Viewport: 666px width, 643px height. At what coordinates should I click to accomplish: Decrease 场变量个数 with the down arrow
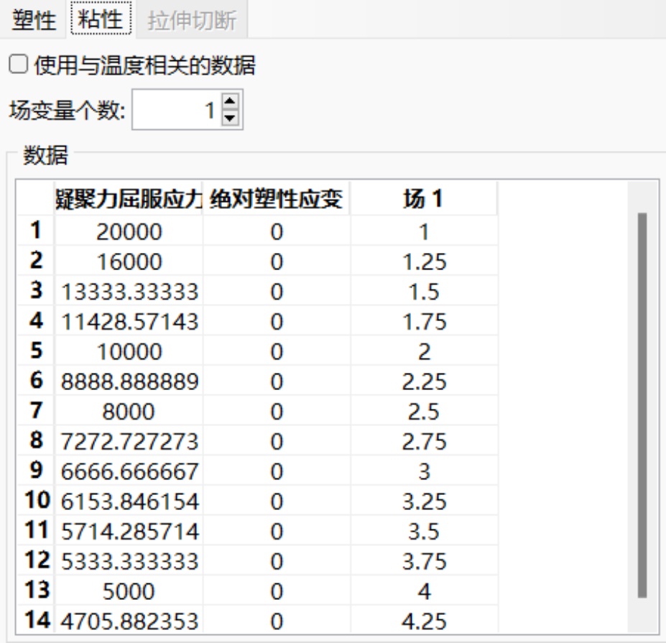[x=231, y=118]
